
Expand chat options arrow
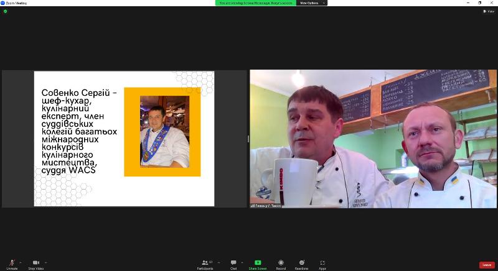(242, 262)
